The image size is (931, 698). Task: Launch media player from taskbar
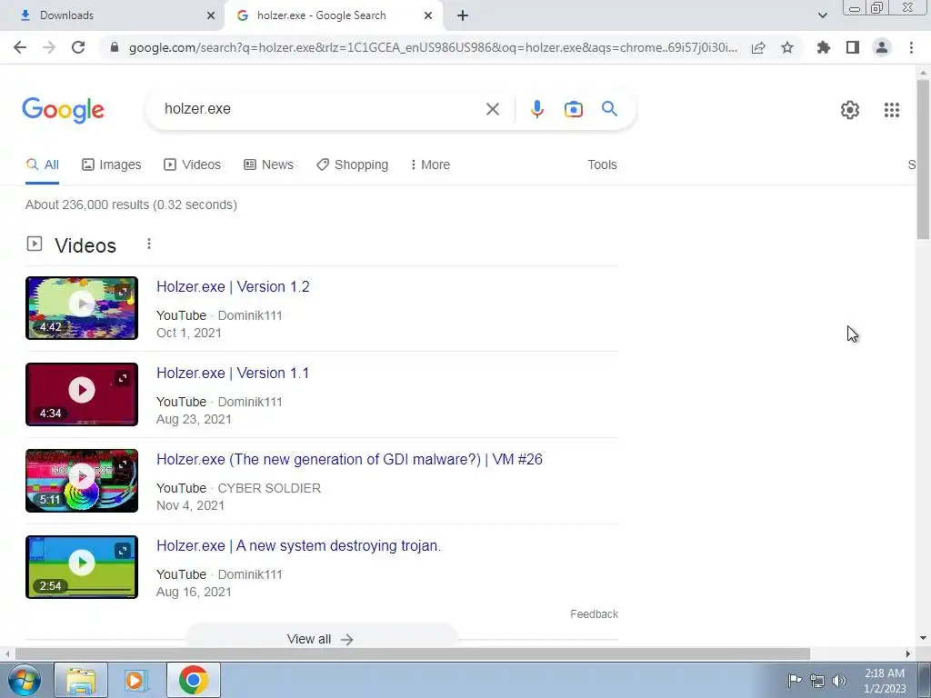136,680
